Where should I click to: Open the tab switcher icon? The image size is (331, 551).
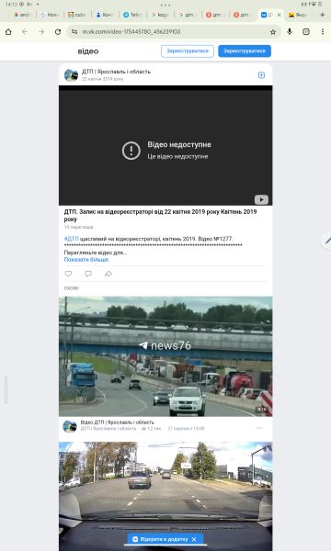(x=306, y=31)
